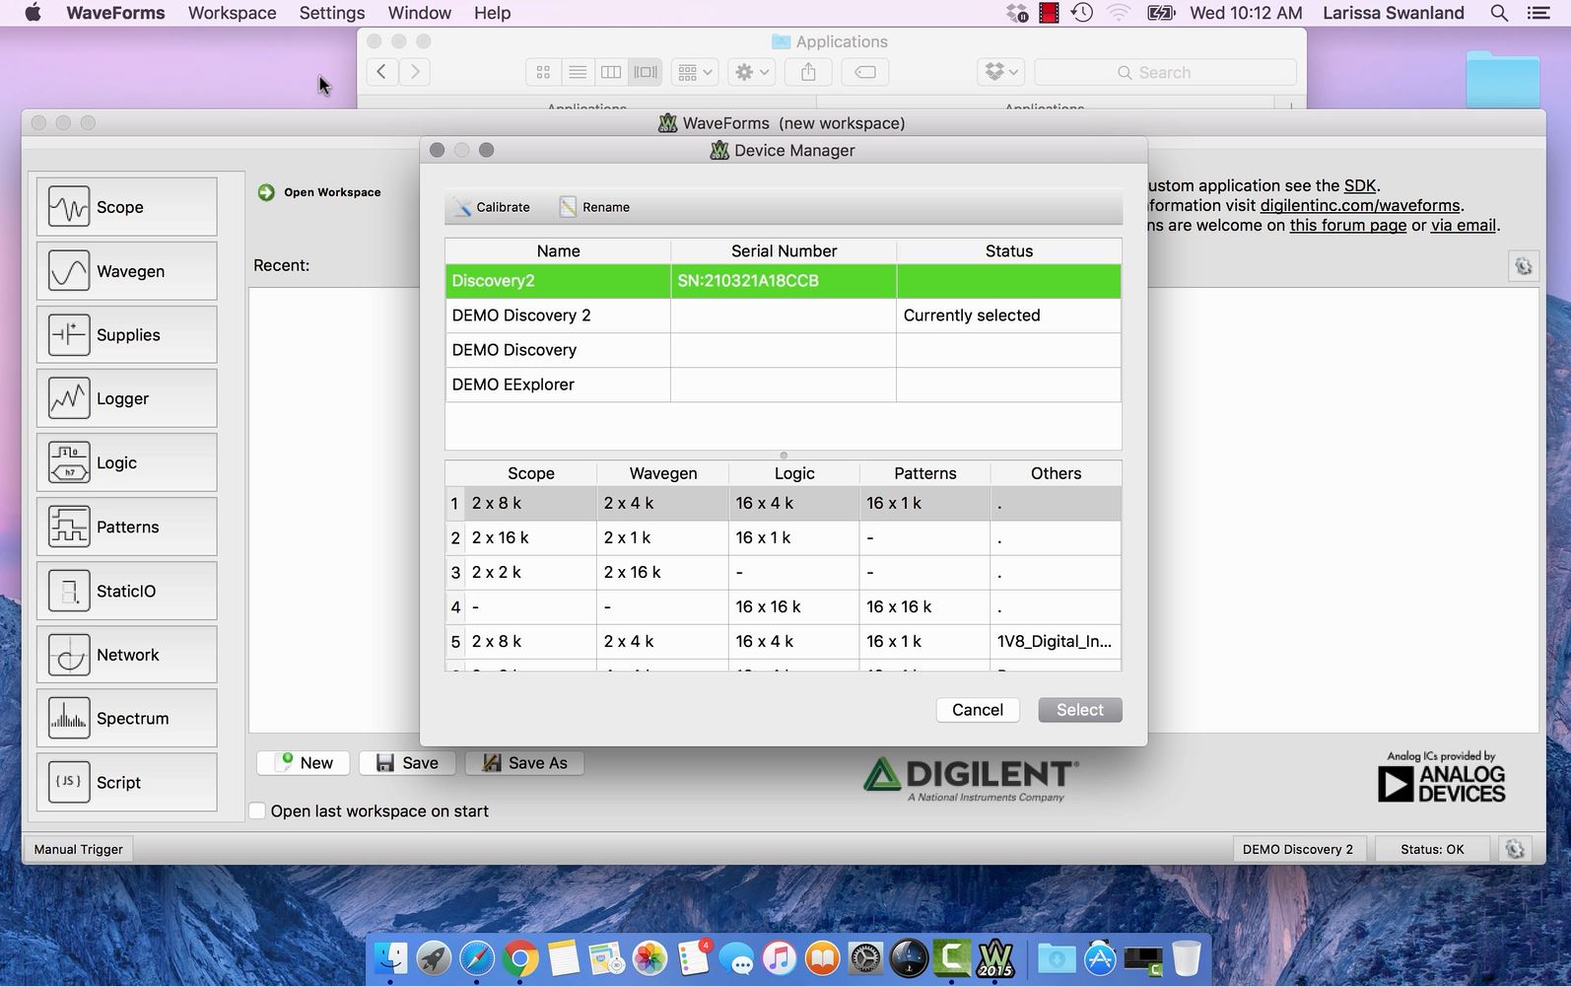
Task: Open the Dropbox dropdown in Finder toolbar
Action: click(x=1001, y=72)
